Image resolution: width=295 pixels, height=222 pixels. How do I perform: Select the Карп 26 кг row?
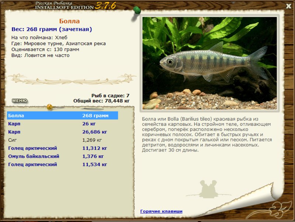pos(62,124)
